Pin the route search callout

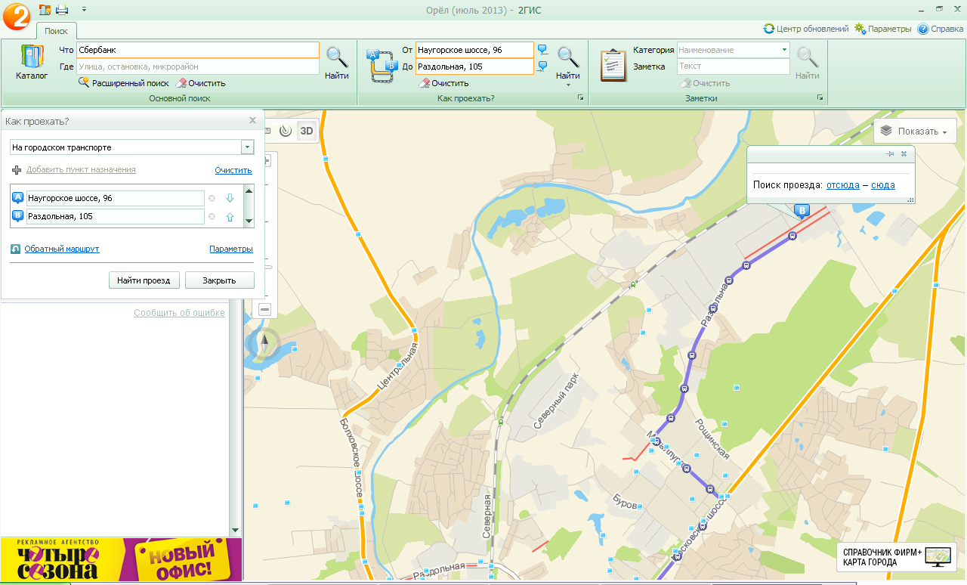point(891,153)
